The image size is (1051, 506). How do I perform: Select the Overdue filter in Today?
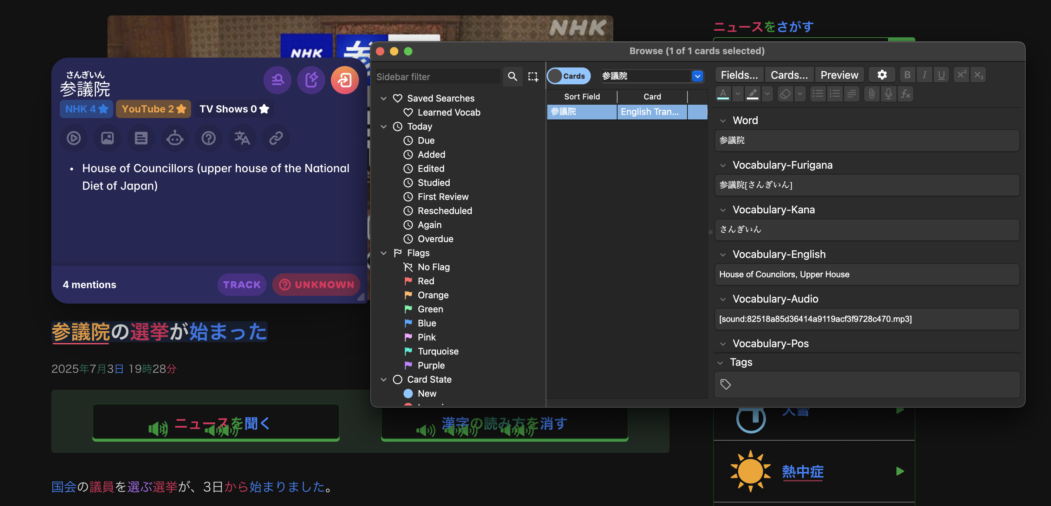click(435, 239)
